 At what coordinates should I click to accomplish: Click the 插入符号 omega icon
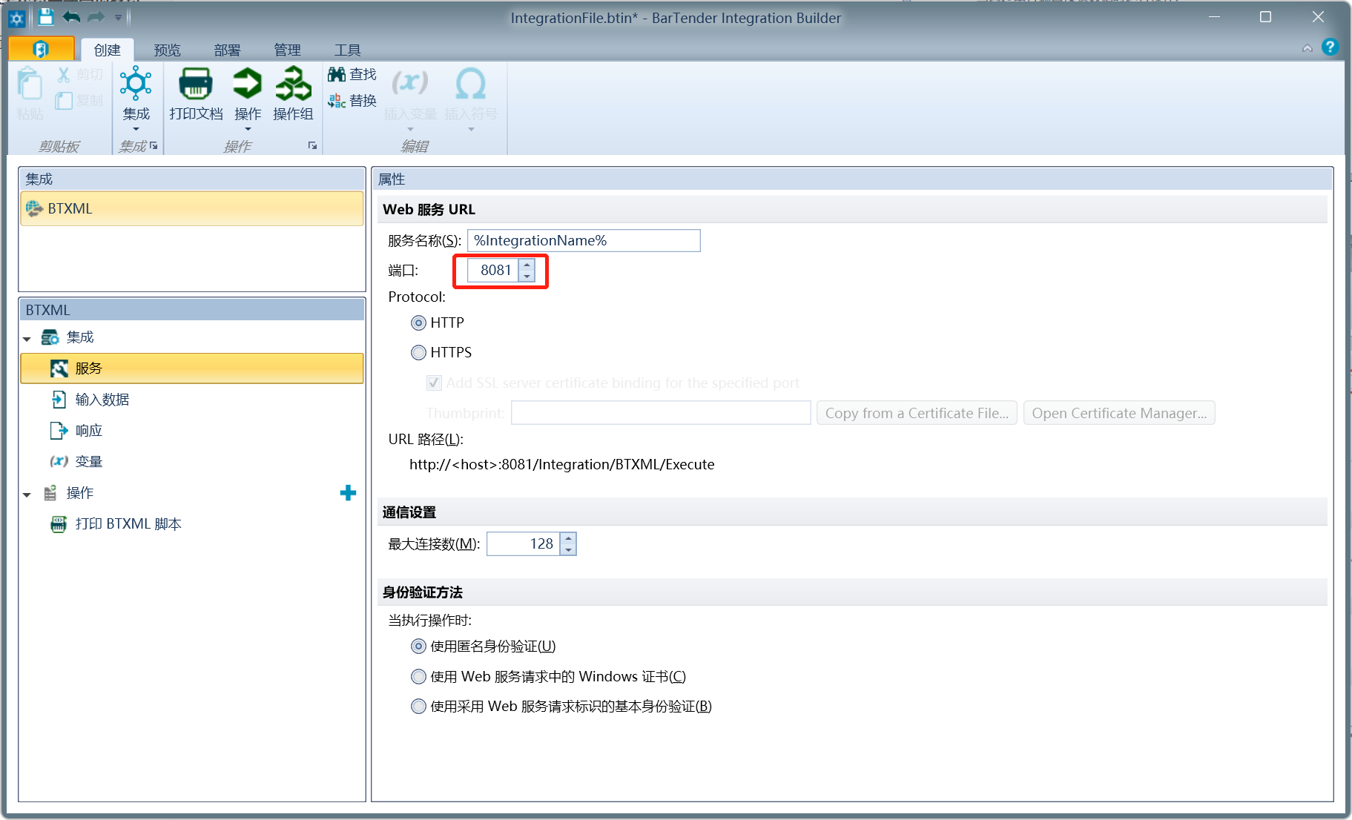(471, 83)
